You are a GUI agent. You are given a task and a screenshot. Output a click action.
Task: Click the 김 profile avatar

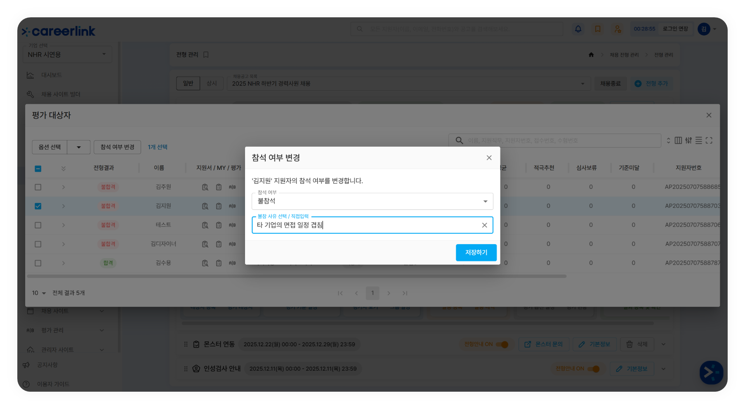pos(704,29)
